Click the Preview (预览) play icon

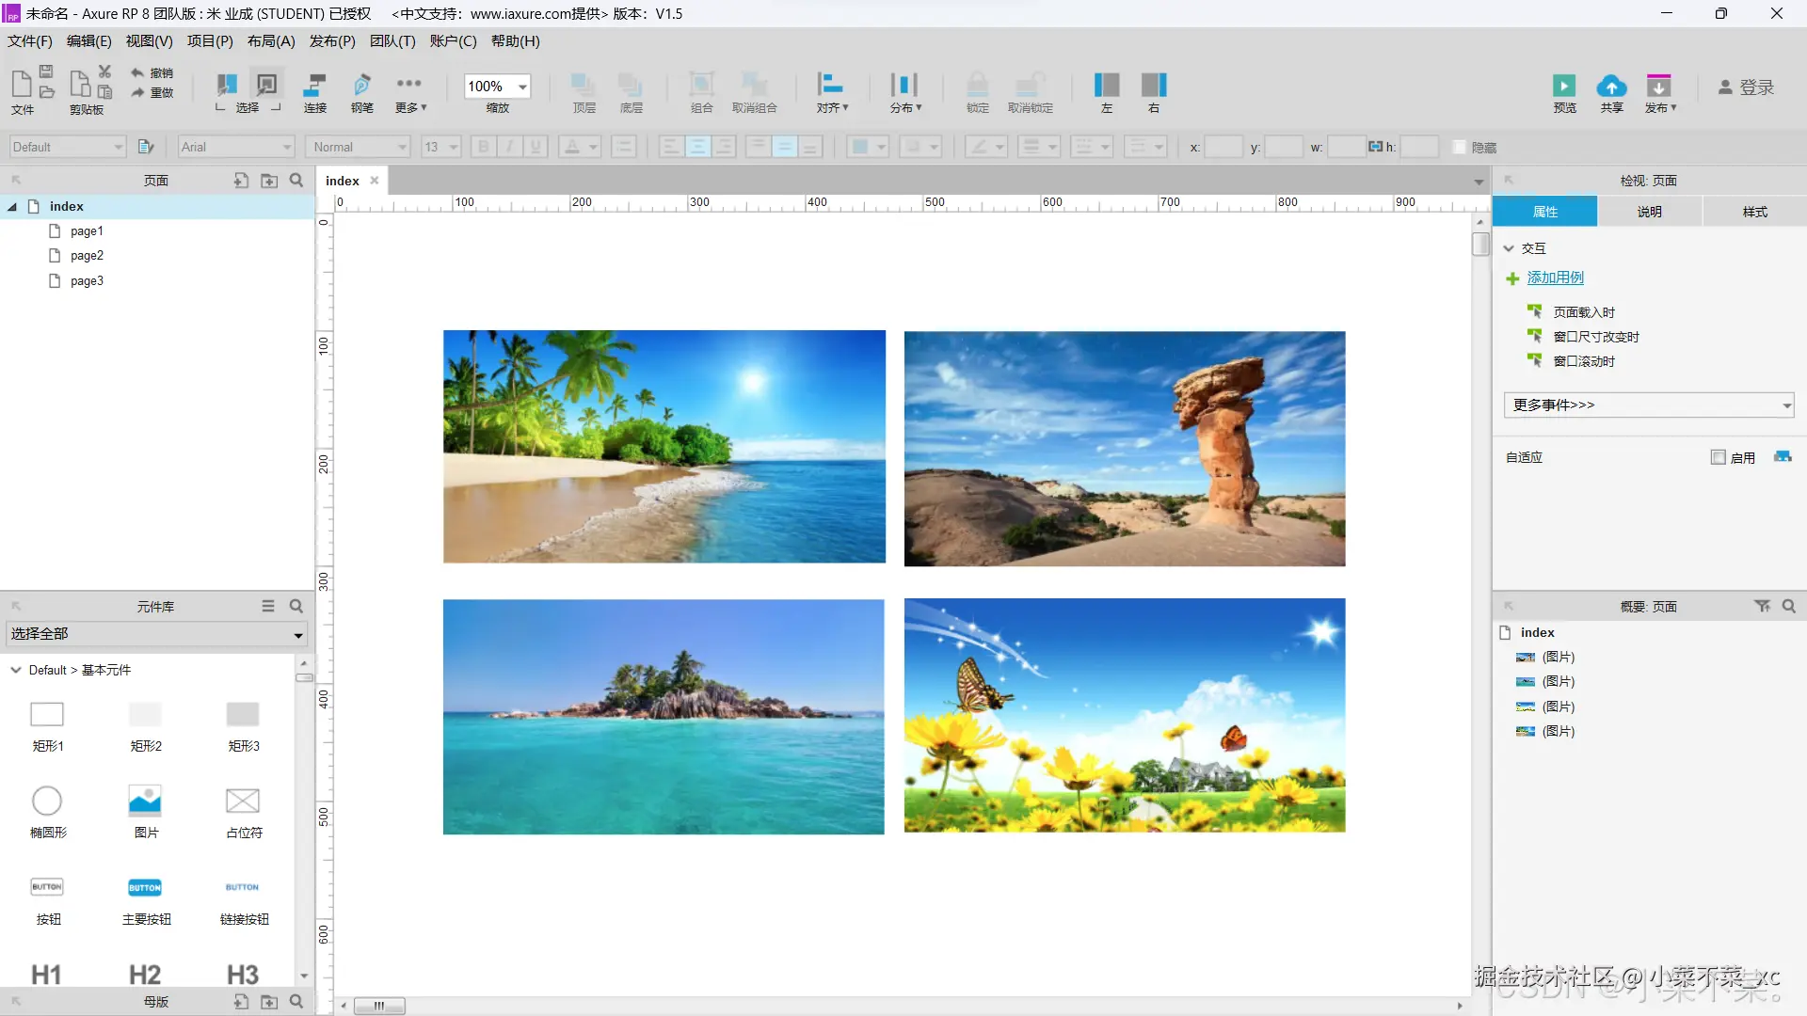(1563, 87)
